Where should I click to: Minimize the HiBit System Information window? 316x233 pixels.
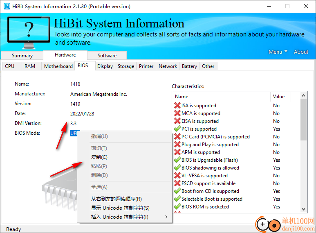pos(269,6)
